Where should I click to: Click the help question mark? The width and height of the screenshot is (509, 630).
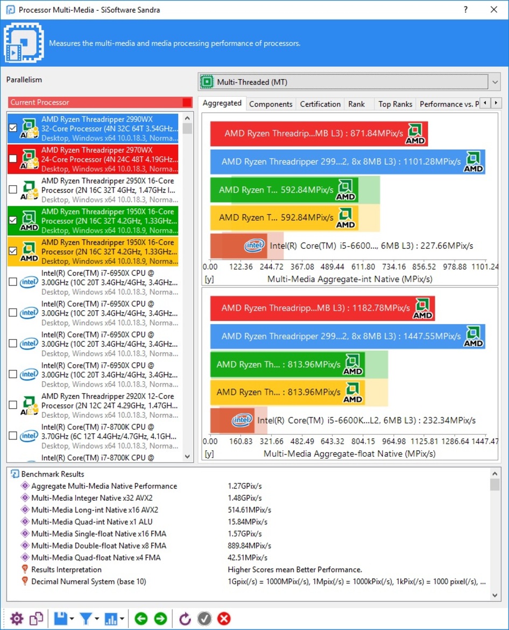coord(465,9)
